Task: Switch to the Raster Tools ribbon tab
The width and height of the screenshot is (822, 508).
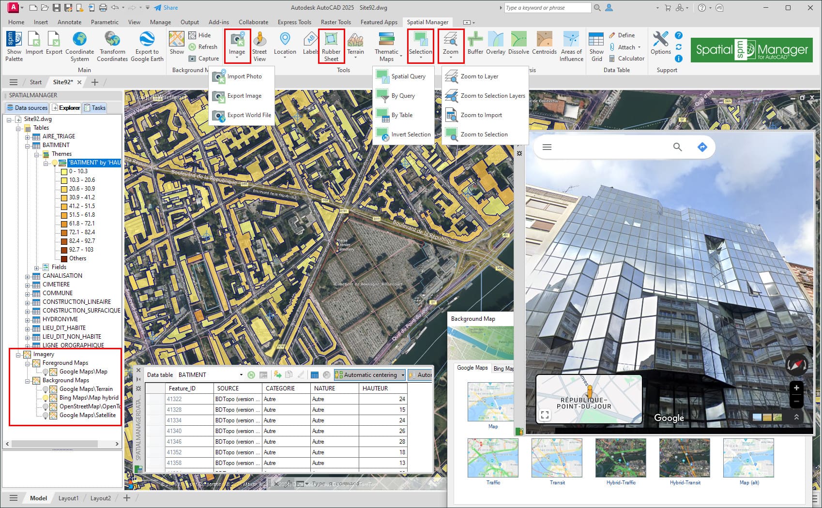Action: (x=335, y=22)
